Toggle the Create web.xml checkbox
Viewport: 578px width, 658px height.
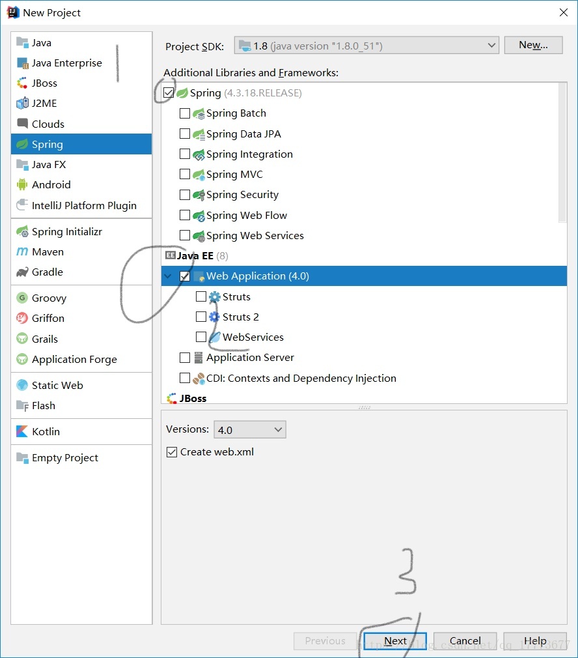172,452
